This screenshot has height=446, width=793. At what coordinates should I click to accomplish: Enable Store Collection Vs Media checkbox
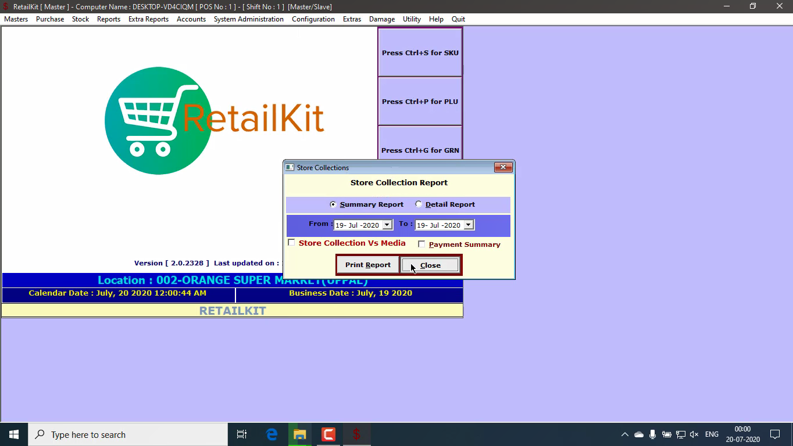292,243
